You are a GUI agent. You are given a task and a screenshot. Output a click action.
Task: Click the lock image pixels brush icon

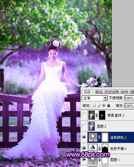pyautogui.click(x=99, y=105)
